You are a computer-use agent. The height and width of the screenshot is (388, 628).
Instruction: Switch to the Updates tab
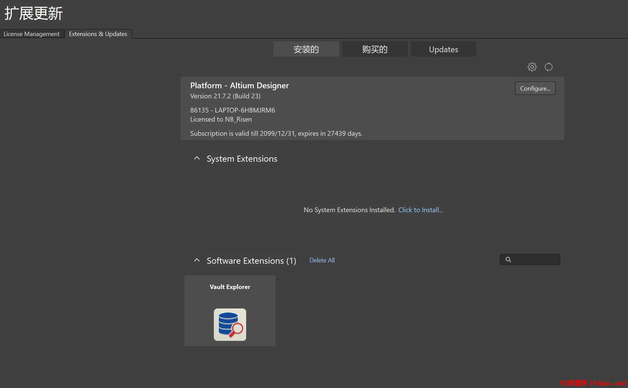pos(443,49)
